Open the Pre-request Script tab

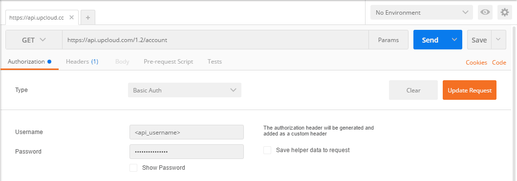[169, 62]
